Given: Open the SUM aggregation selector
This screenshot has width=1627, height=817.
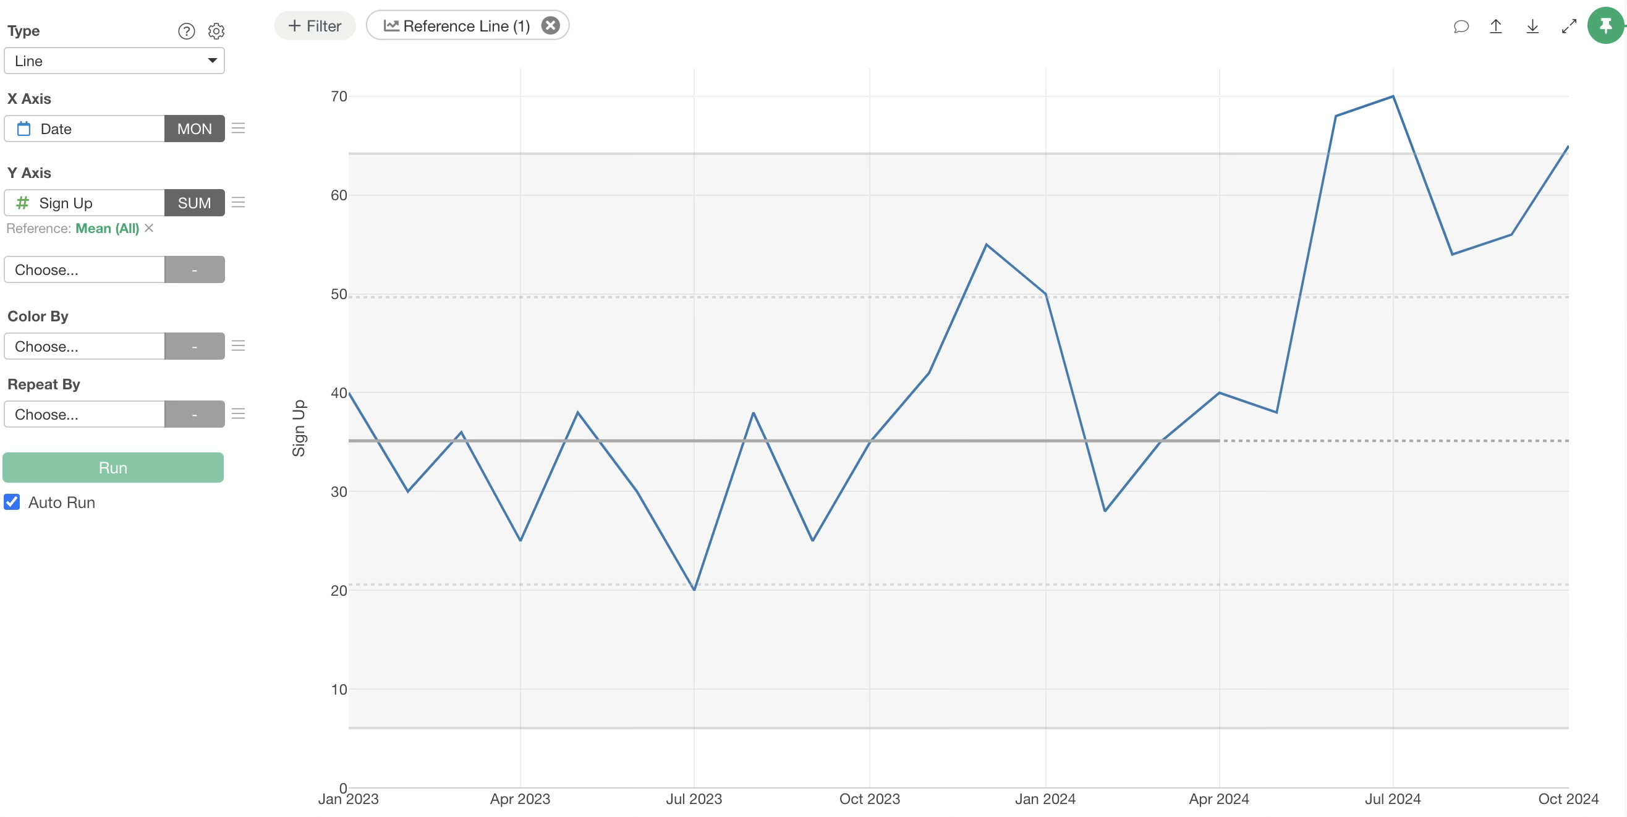Looking at the screenshot, I should (x=194, y=203).
